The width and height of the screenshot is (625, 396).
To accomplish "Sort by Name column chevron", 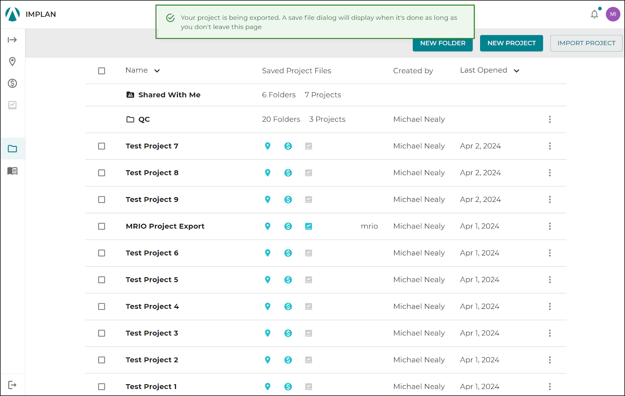I will coord(157,71).
